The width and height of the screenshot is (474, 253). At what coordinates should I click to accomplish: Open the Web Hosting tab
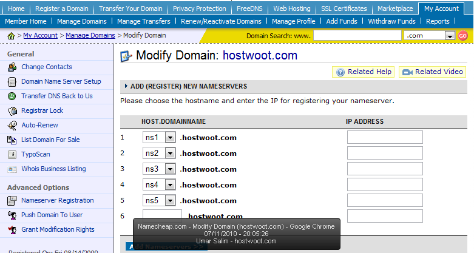(292, 8)
